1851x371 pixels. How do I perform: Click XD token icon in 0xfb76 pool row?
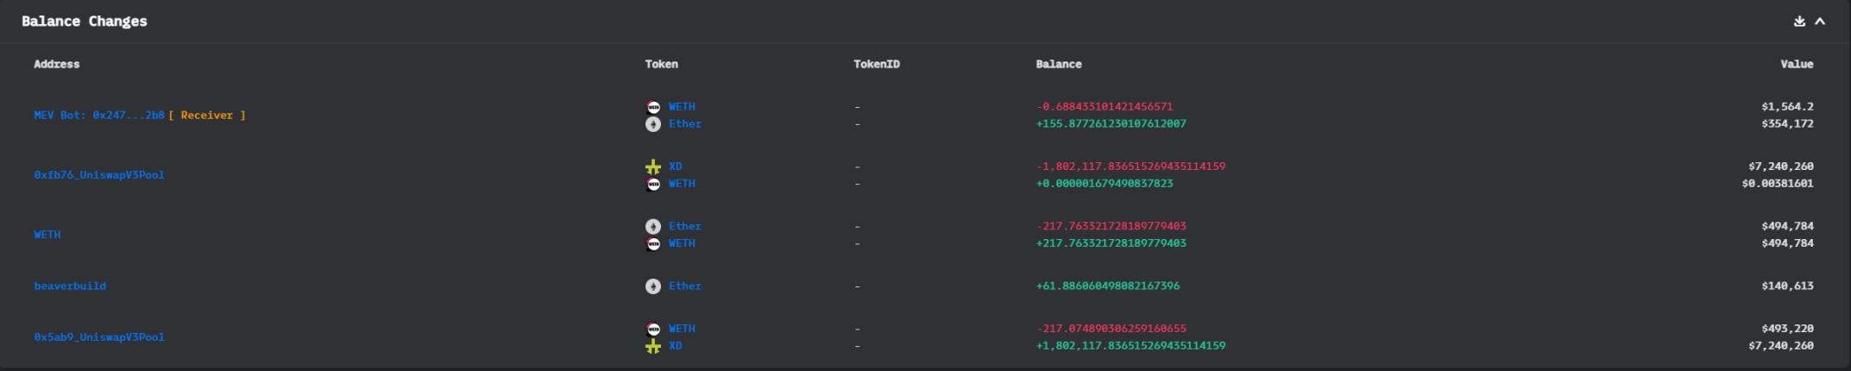tap(653, 167)
